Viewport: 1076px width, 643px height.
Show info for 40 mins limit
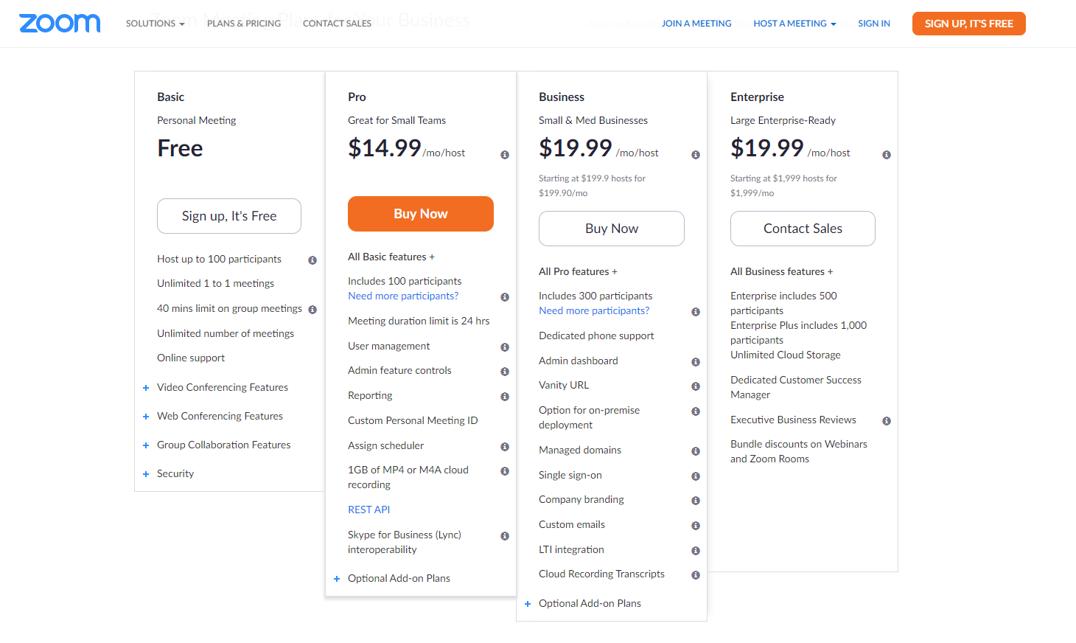312,310
